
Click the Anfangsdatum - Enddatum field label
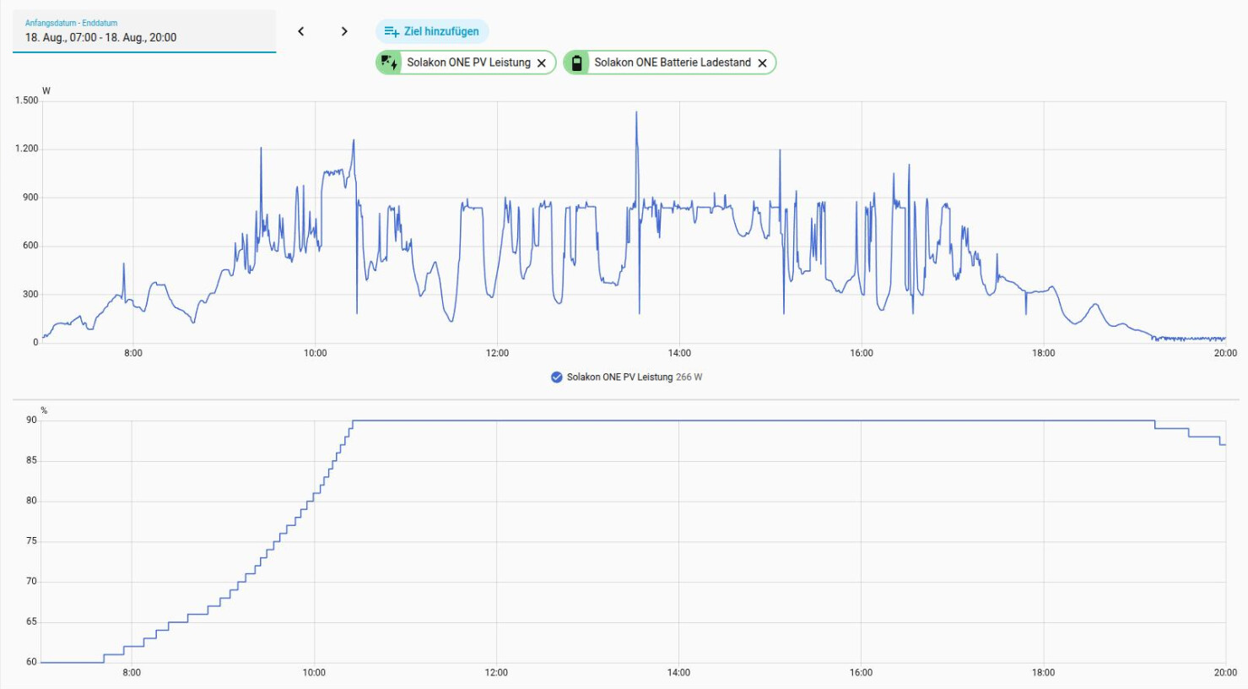71,23
